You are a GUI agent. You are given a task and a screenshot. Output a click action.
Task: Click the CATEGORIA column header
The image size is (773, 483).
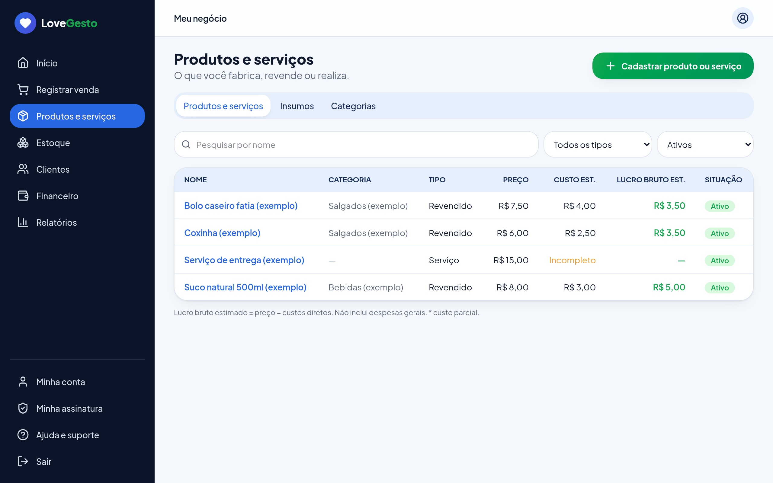pos(349,180)
